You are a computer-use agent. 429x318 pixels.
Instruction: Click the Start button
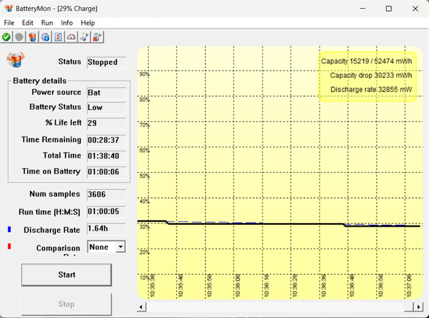click(x=66, y=274)
